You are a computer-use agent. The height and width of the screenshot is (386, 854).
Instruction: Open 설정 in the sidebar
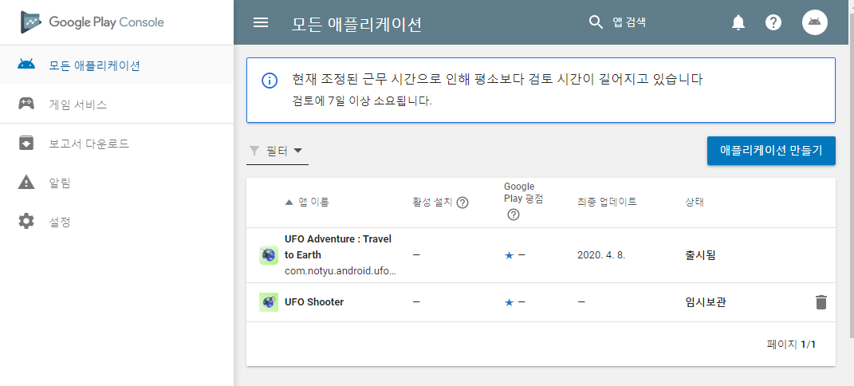click(116, 222)
